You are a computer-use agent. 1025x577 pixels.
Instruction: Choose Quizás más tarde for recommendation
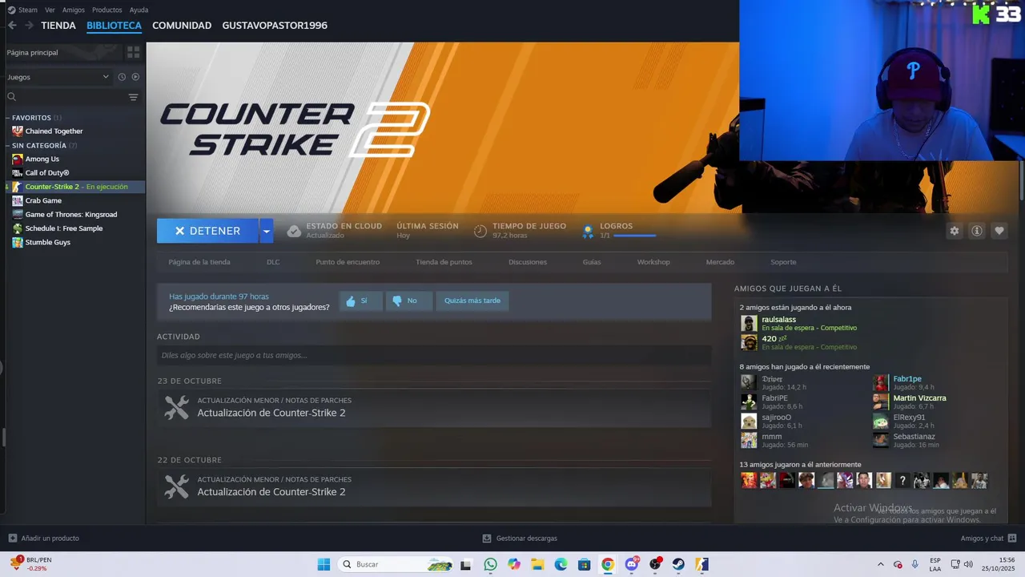click(472, 301)
